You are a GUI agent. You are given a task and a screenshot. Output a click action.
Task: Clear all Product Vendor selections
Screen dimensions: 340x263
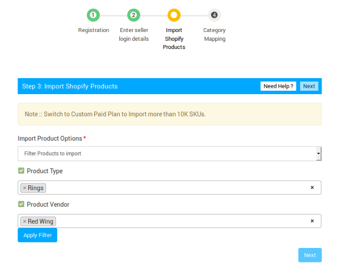pyautogui.click(x=312, y=221)
